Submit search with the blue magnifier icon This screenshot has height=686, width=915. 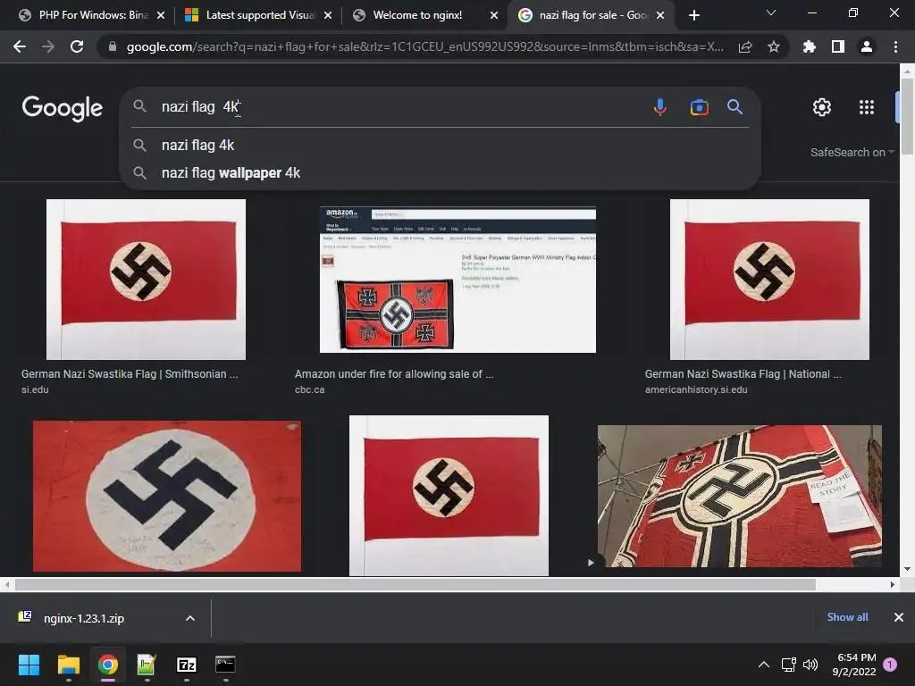pos(735,107)
